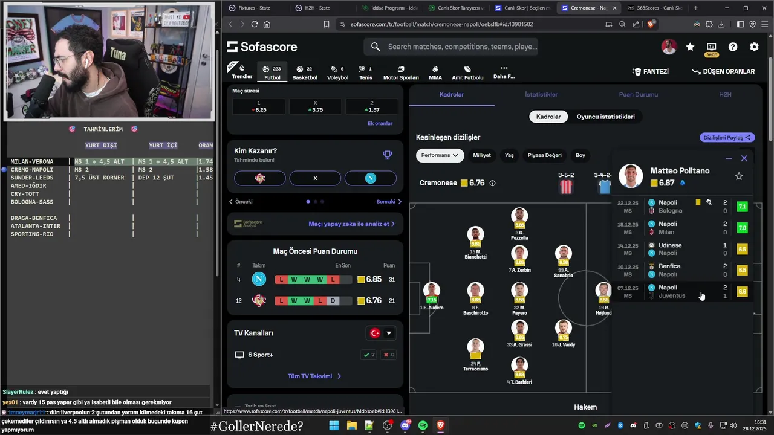This screenshot has width=774, height=435.
Task: Open the user profile avatar
Action: point(669,47)
